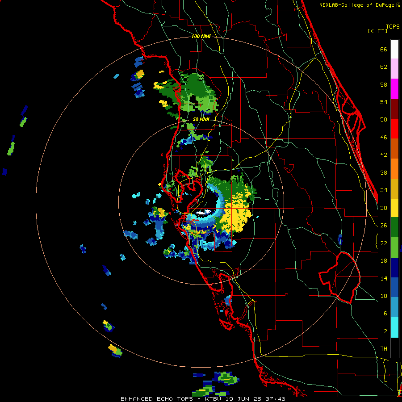Pick the light orange legend swatch

(x=394, y=169)
